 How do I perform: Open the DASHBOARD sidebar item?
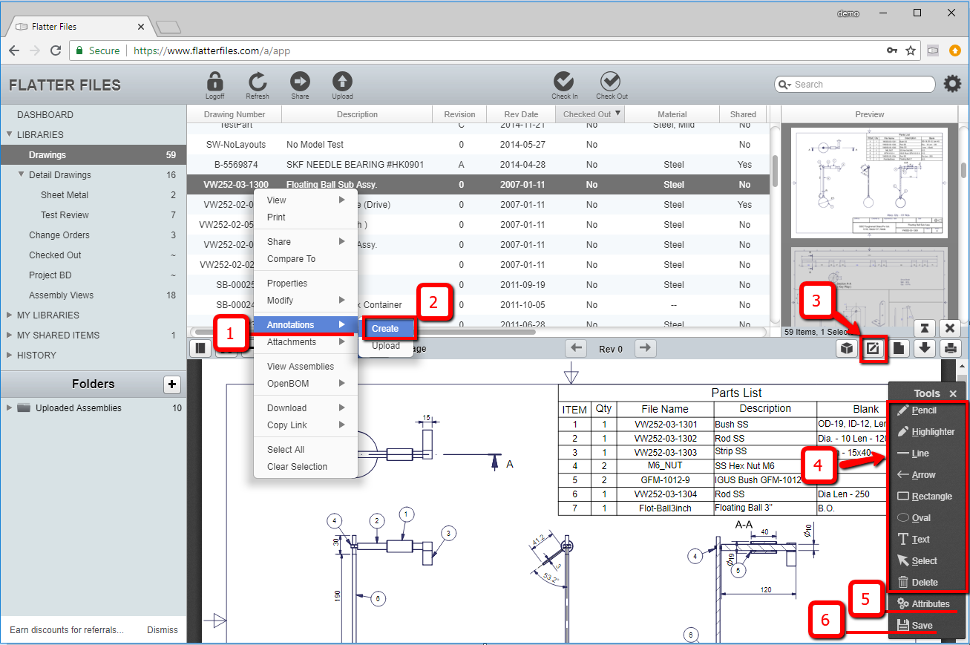pos(45,115)
